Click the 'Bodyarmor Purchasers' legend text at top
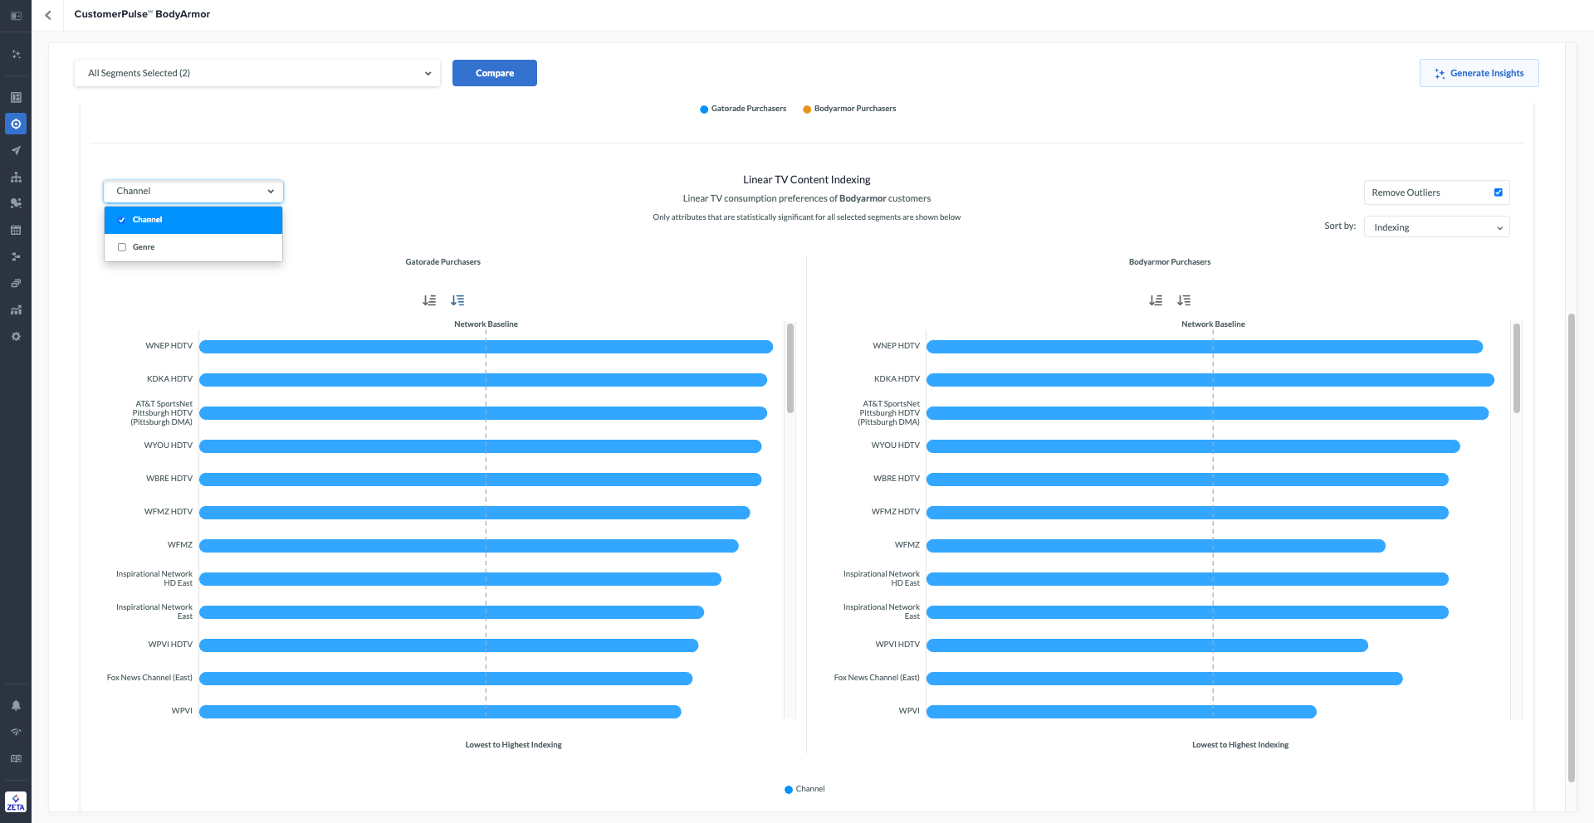 (x=855, y=109)
